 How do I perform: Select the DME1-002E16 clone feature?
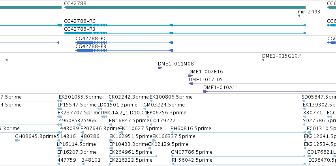262,76
